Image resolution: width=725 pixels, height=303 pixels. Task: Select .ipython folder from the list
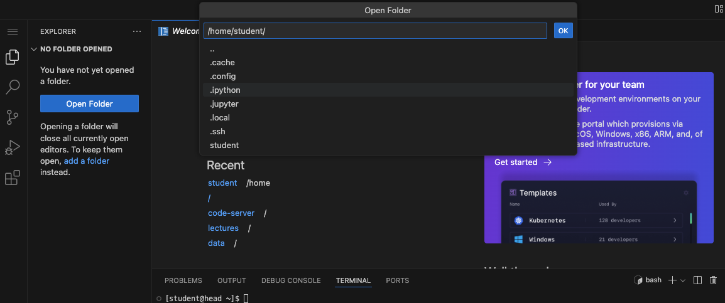(225, 90)
